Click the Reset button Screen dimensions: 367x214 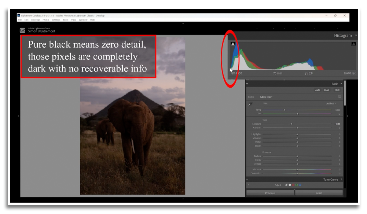click(319, 193)
